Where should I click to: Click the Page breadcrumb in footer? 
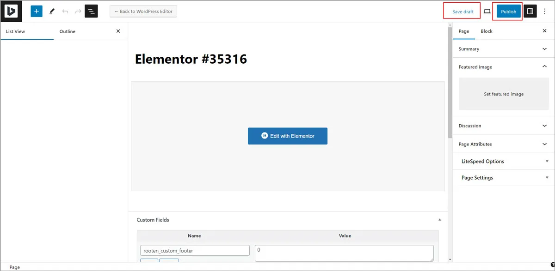coord(14,267)
